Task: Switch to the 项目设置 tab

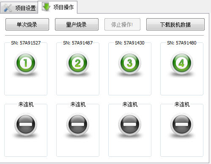Action: (x=19, y=8)
